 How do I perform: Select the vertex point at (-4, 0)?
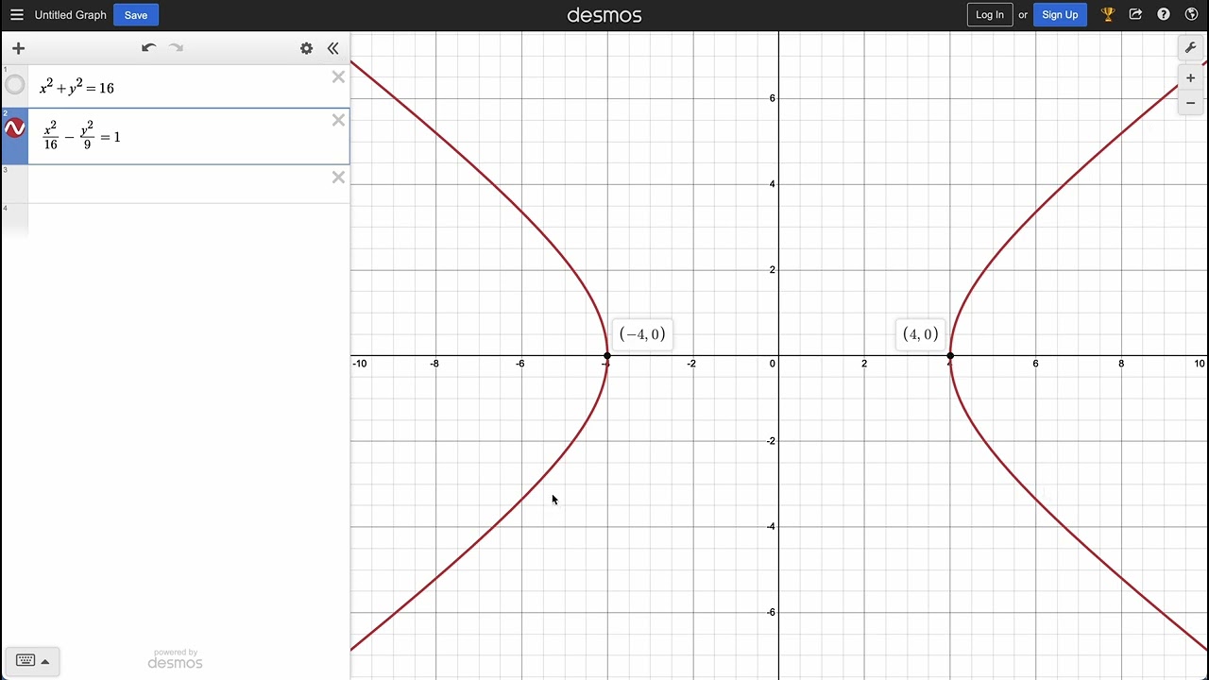[x=607, y=356]
